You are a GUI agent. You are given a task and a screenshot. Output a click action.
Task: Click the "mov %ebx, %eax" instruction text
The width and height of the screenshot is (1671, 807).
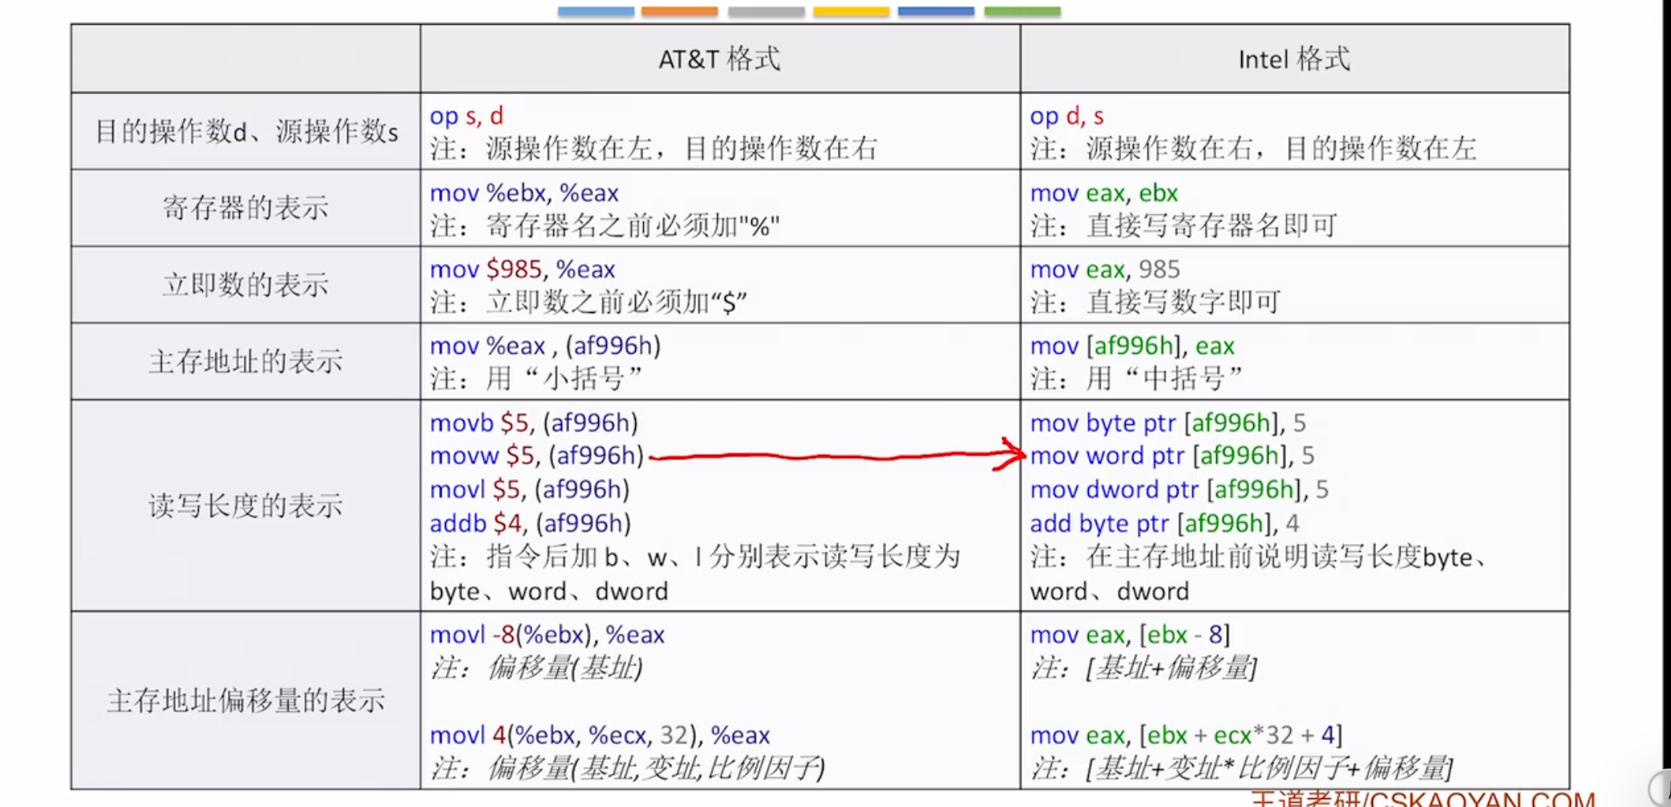point(524,193)
